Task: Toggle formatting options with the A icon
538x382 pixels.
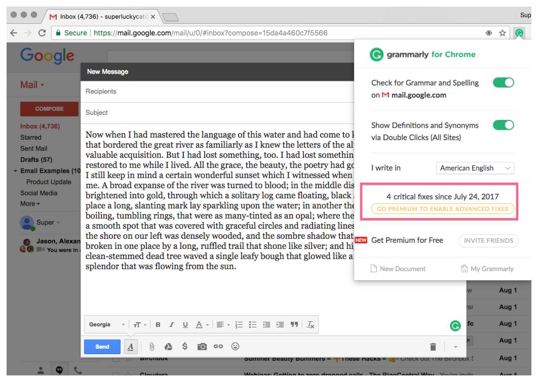Action: 130,347
